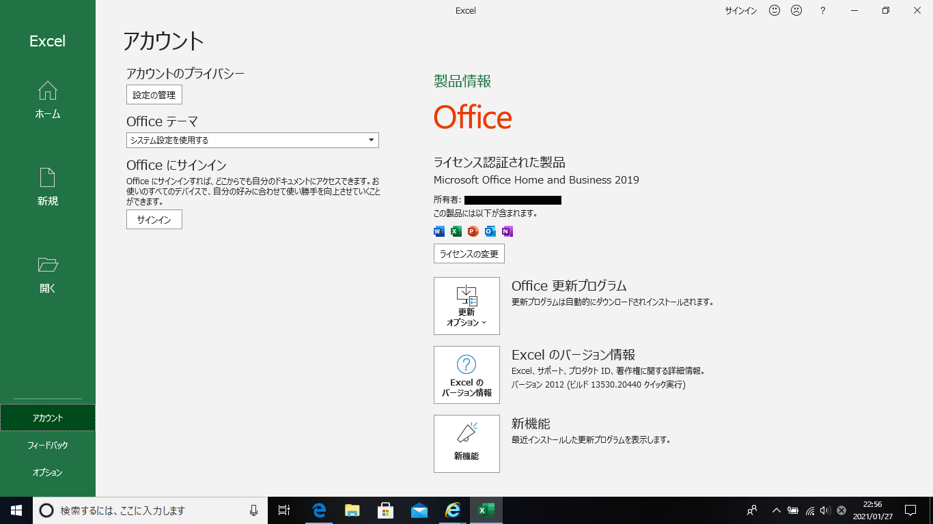Open the 更新オプション dropdown button

(466, 306)
